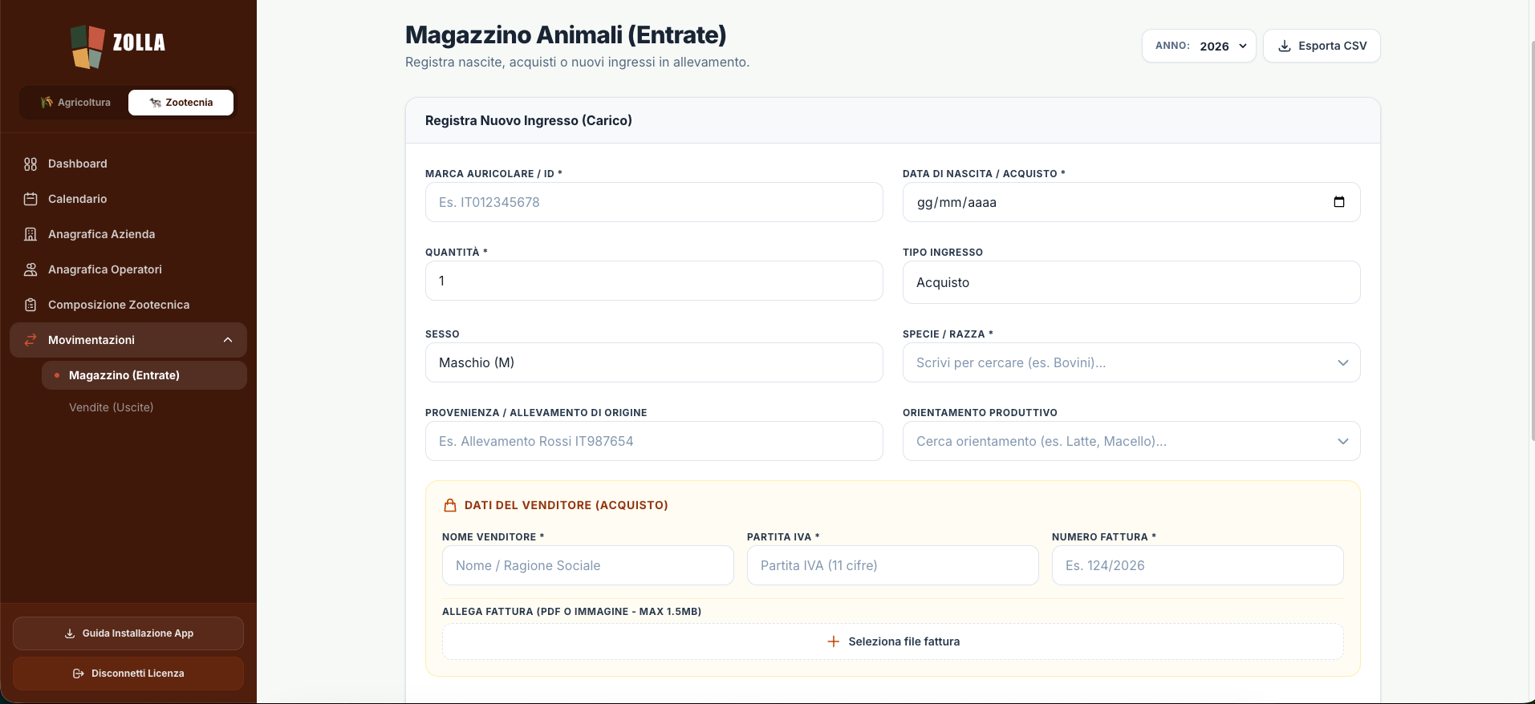
Task: Click the Dashboard grid icon
Action: [x=30, y=164]
